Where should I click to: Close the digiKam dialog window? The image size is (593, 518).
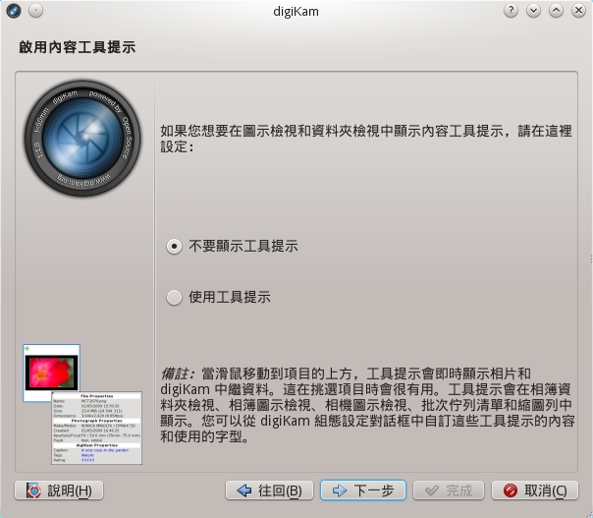[x=578, y=11]
